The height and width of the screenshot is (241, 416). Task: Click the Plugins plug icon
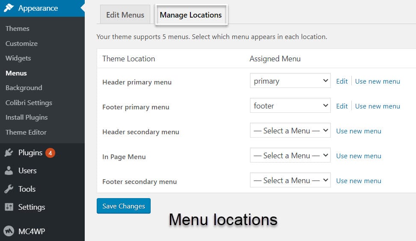[x=9, y=153]
